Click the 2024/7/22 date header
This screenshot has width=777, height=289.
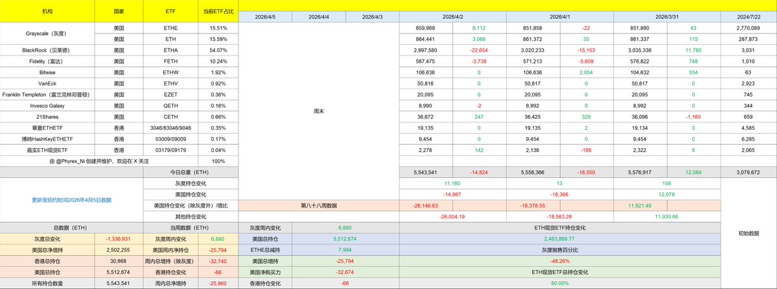748,16
